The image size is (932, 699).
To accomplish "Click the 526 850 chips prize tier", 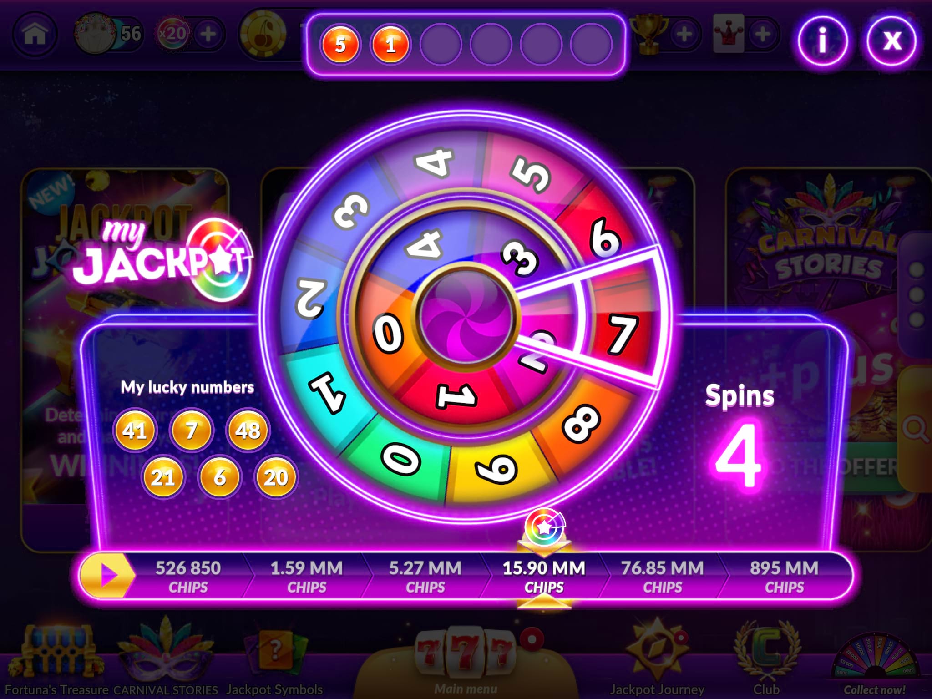I will pyautogui.click(x=188, y=576).
